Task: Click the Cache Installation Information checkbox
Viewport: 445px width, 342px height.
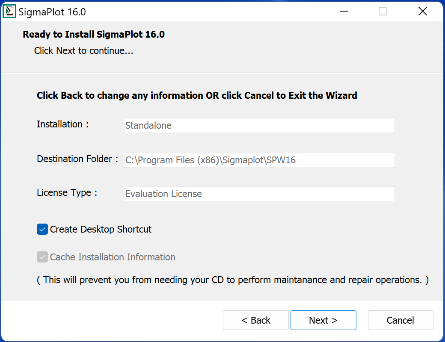Action: pos(42,257)
